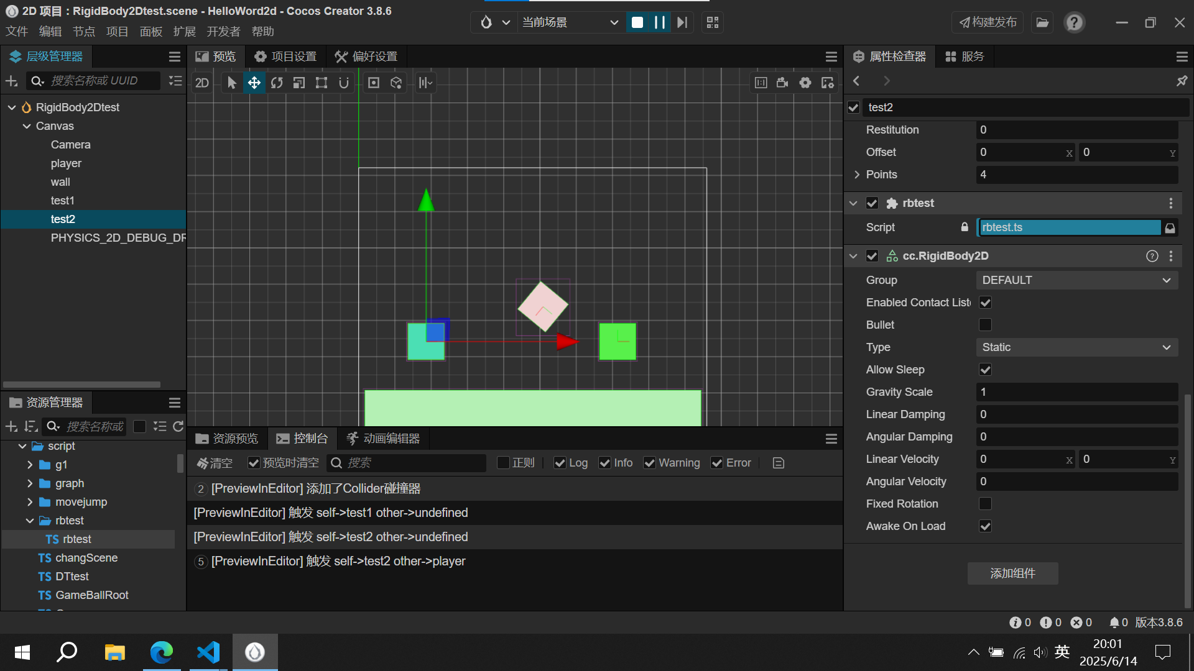Select the Scale transform tool

coord(299,83)
